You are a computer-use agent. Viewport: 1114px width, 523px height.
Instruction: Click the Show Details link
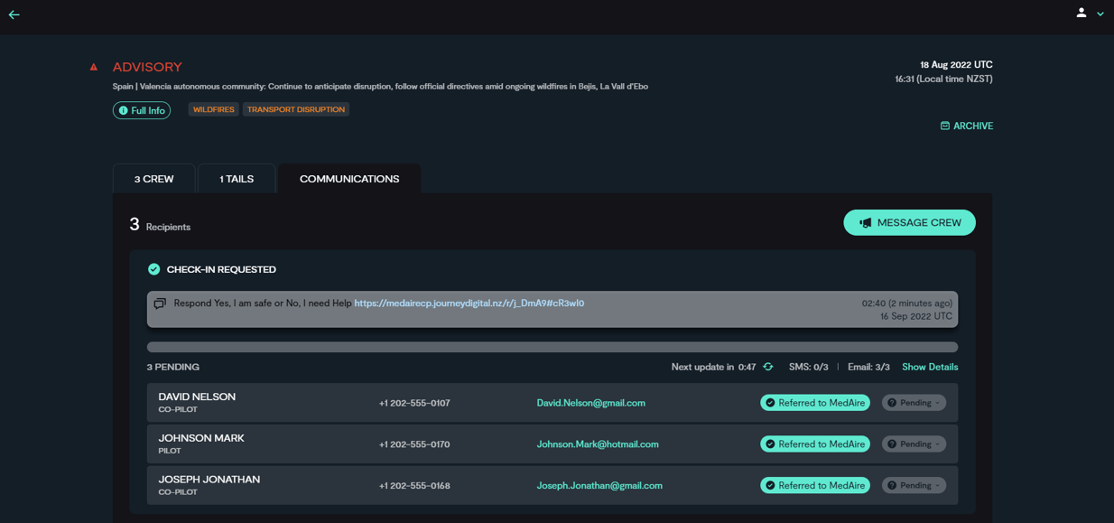click(x=930, y=367)
